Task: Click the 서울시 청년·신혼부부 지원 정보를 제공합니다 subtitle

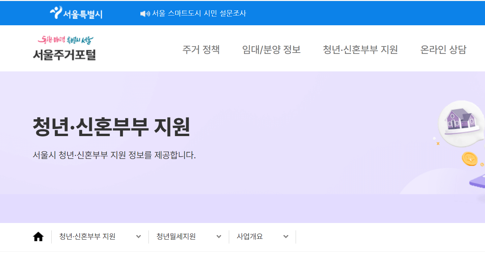Action: click(x=114, y=155)
